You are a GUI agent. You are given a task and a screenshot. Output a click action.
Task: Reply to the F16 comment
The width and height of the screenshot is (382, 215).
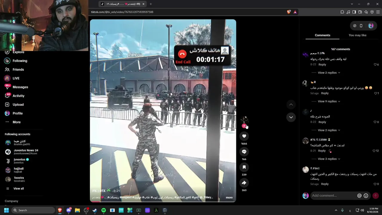[x=325, y=184]
